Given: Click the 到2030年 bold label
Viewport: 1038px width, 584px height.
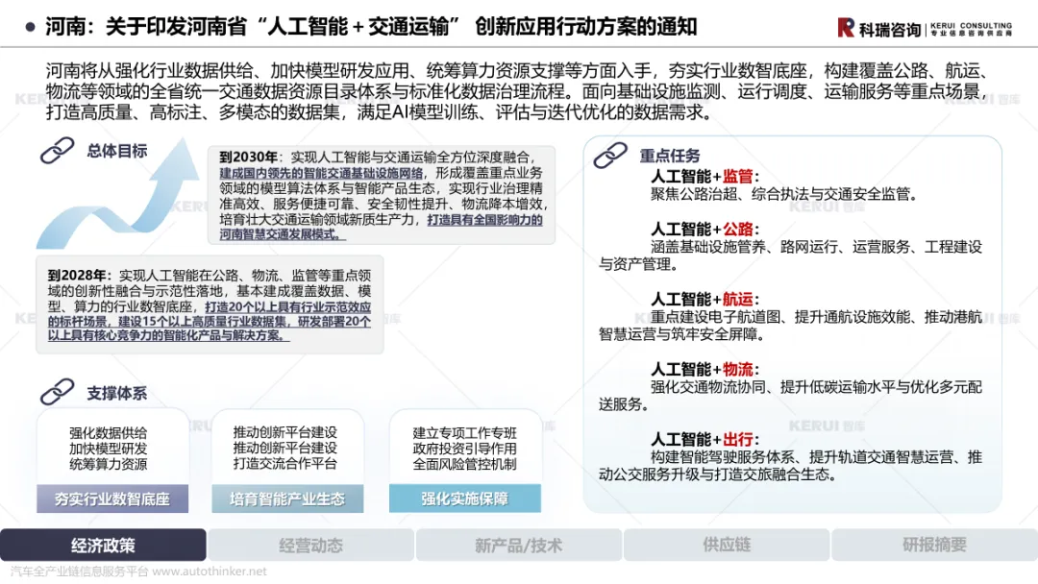Looking at the screenshot, I should pyautogui.click(x=248, y=157).
